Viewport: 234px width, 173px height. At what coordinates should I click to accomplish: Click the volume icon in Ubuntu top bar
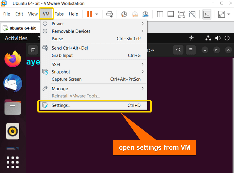tap(218, 38)
